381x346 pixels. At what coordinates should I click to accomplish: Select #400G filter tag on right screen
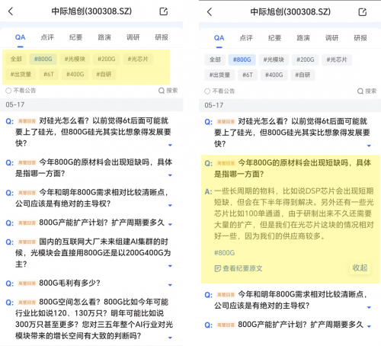point(274,75)
